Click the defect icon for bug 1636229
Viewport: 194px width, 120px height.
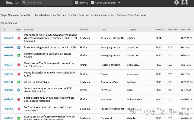[x=19, y=74]
